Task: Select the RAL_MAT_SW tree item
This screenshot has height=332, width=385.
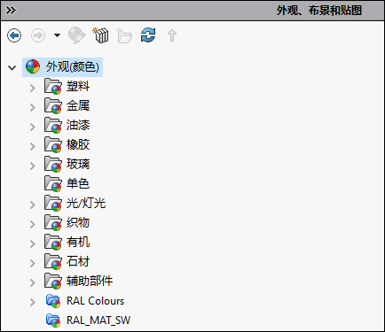Action: point(98,320)
